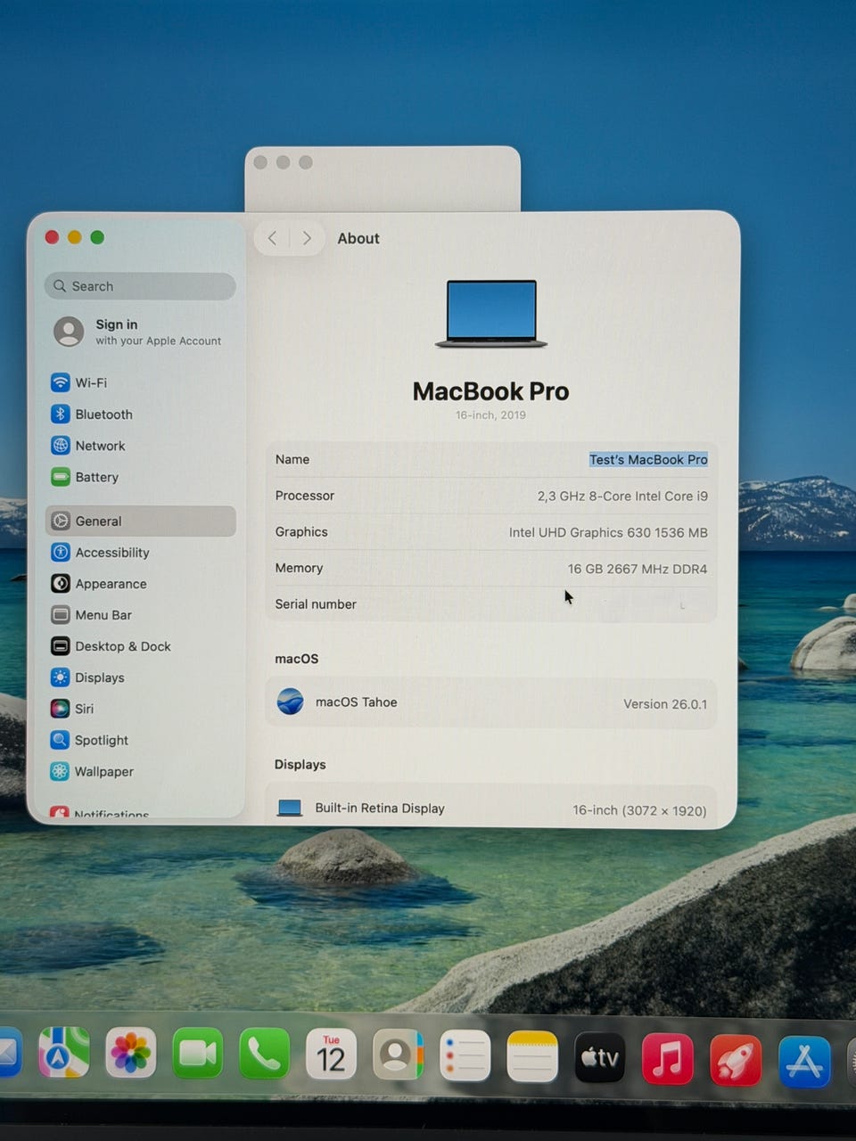
Task: Click the red close button of Settings window
Action: click(x=52, y=237)
